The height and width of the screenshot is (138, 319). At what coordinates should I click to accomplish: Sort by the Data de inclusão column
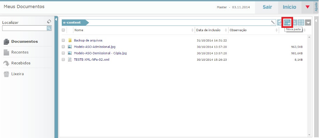point(208,30)
